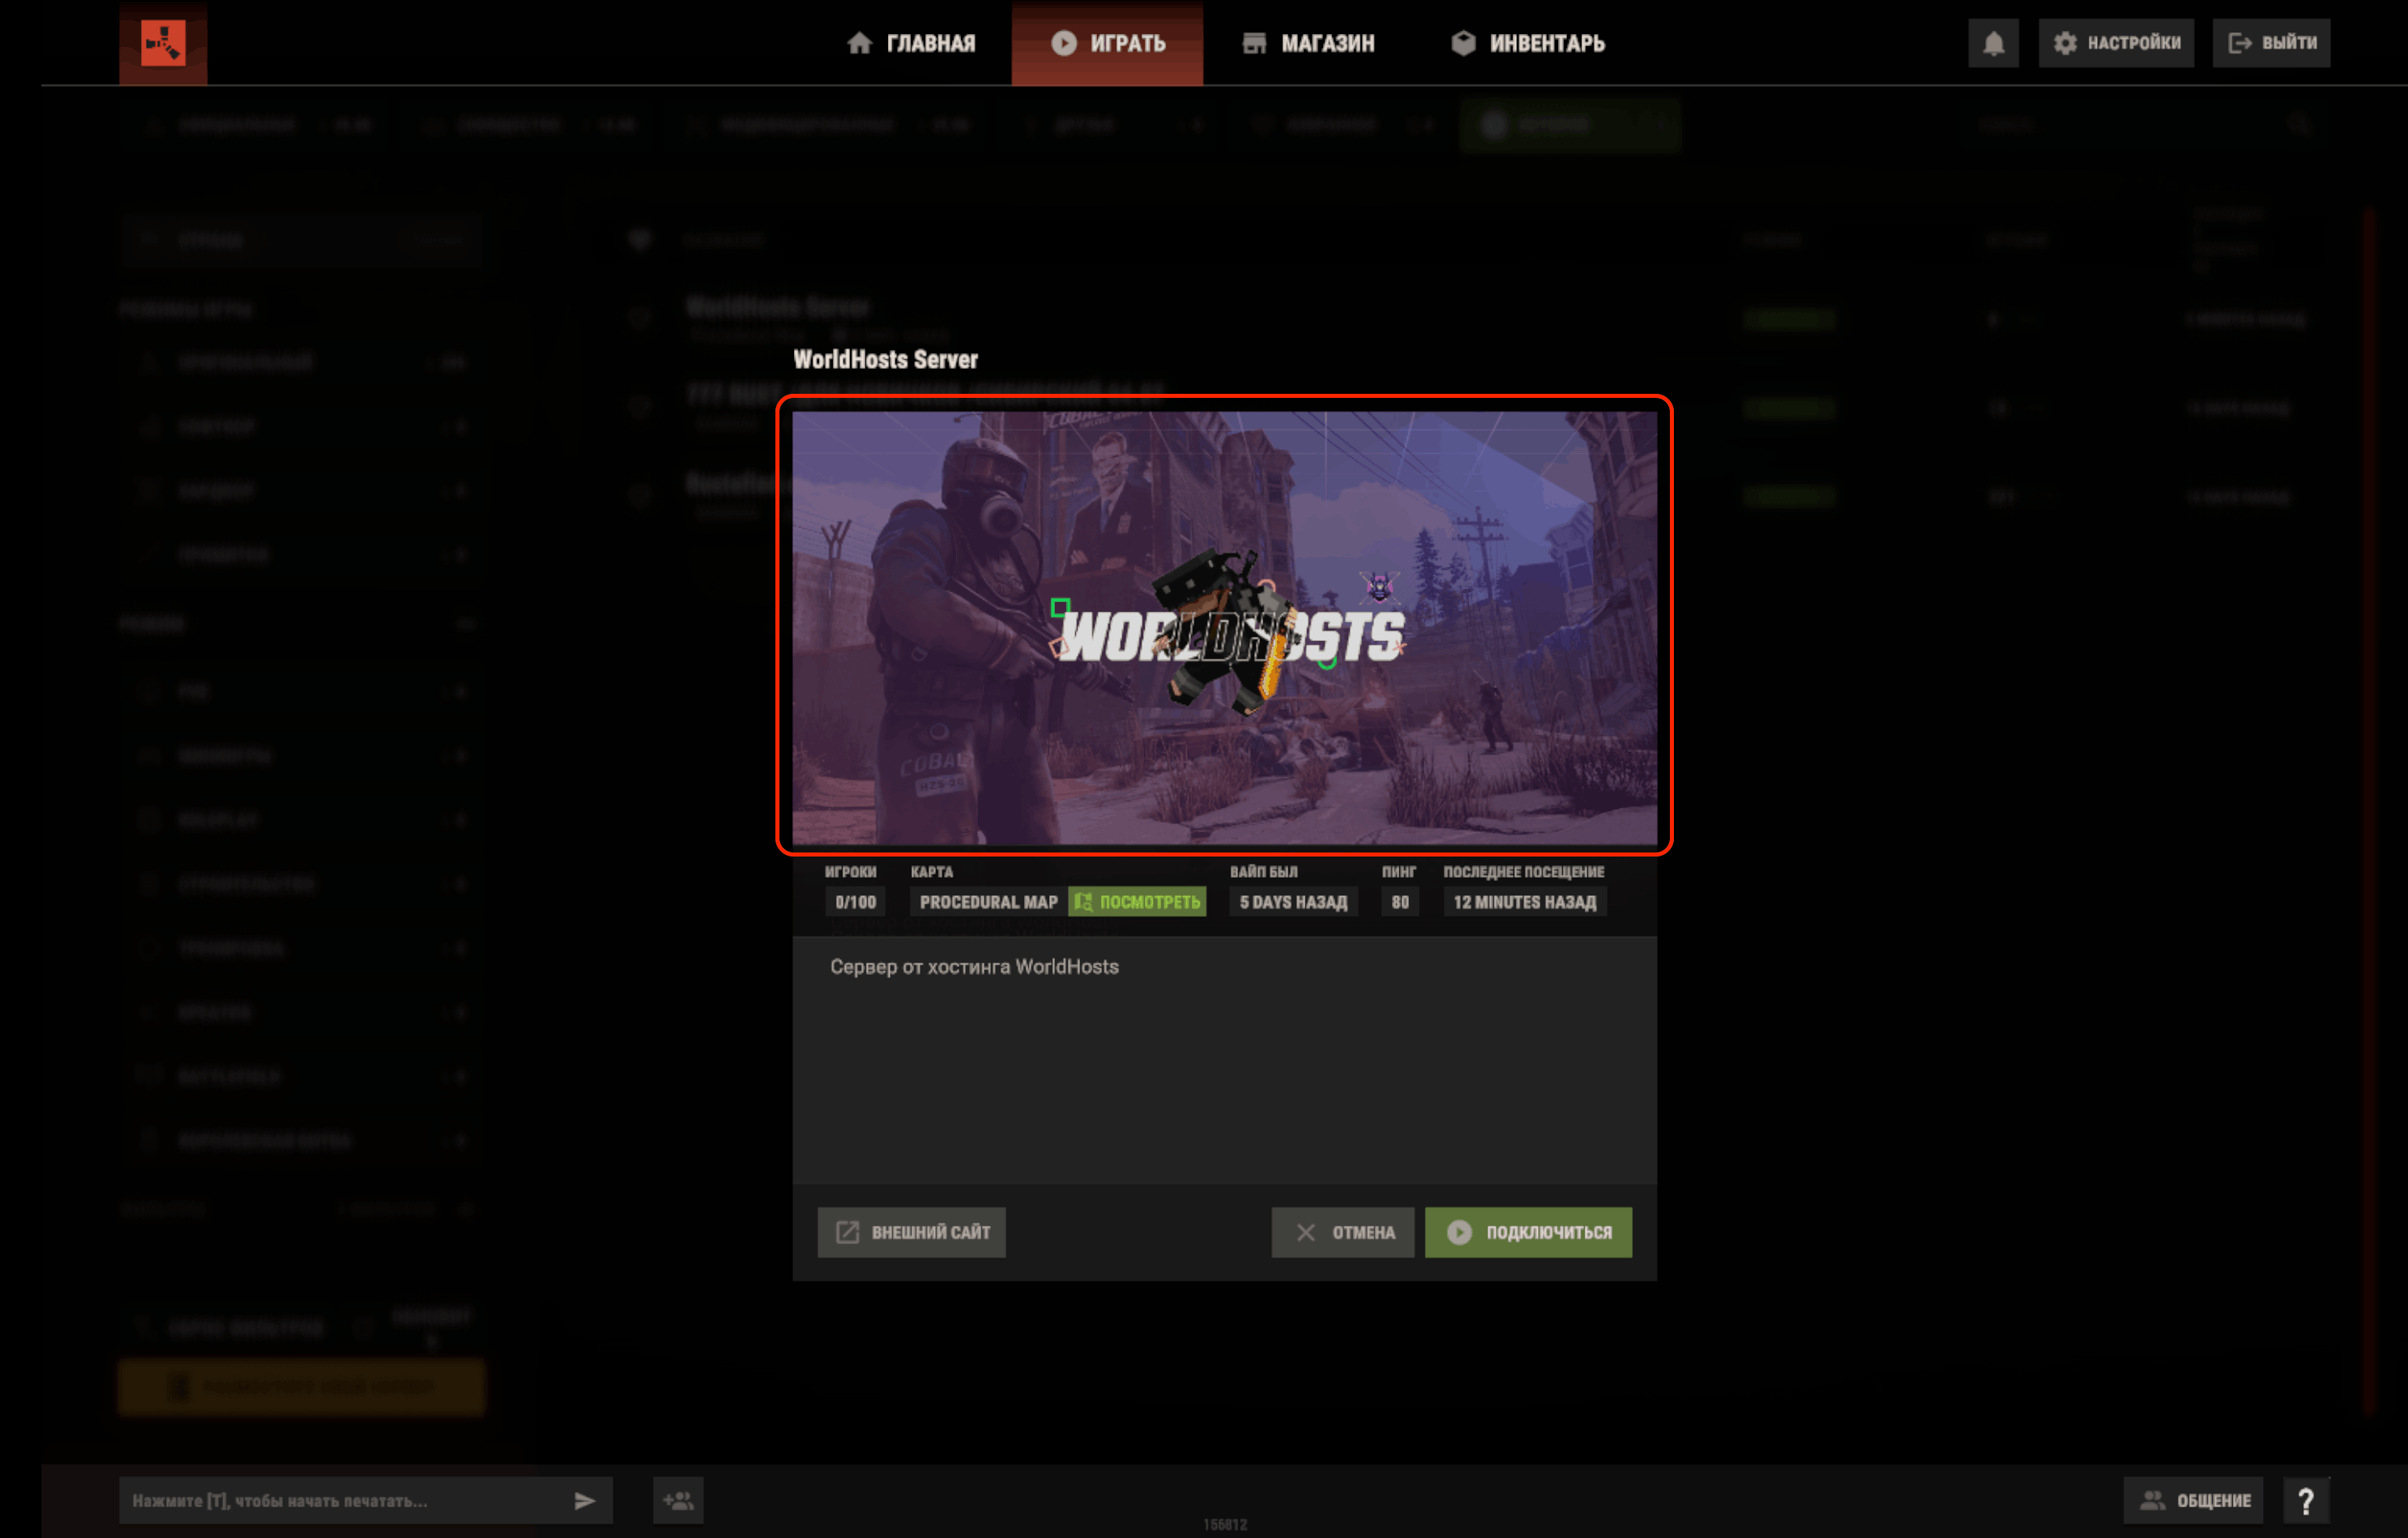
Task: Open the server's ВНЕШНИЙ САЙТ link
Action: pyautogui.click(x=911, y=1232)
